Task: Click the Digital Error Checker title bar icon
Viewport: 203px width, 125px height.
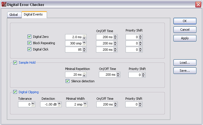Action: (x=4, y=4)
